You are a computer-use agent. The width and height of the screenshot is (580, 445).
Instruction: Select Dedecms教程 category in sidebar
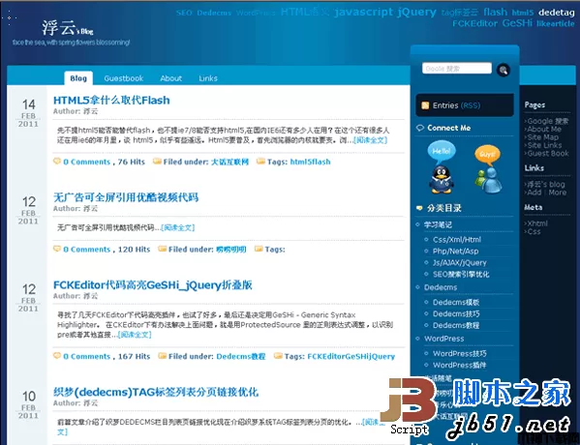point(456,325)
